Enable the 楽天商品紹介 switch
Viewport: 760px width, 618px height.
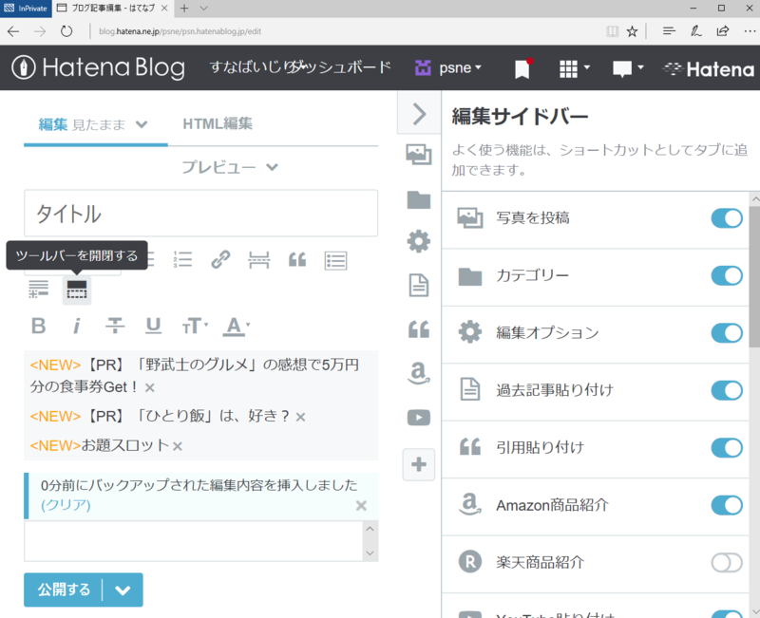click(727, 562)
